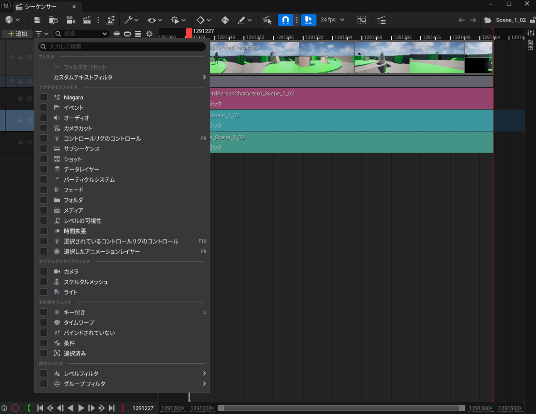This screenshot has height=414, width=536.
Task: Open the 24 fps frame rate dropdown
Action: pos(333,20)
